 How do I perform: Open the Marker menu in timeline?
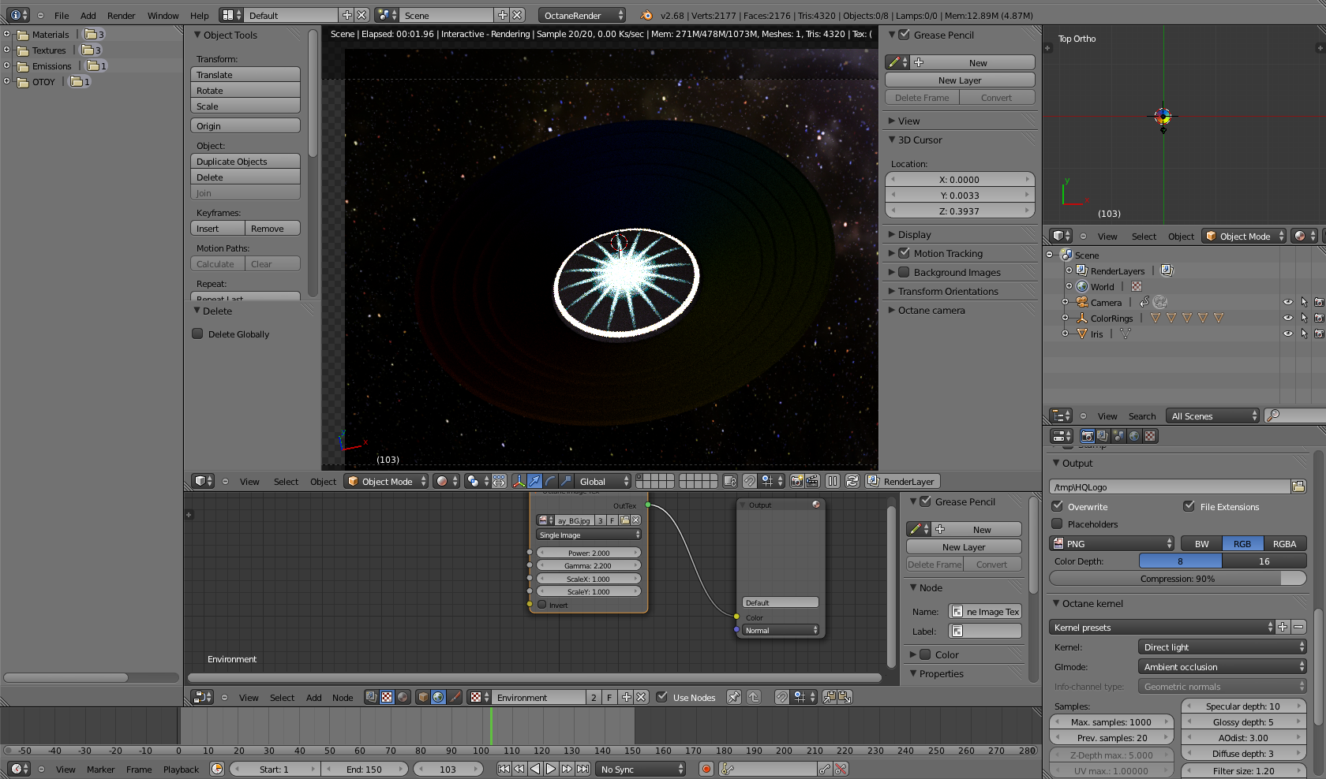pos(100,769)
